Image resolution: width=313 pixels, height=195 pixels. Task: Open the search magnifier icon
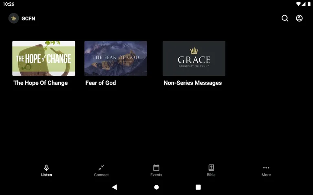coord(285,18)
